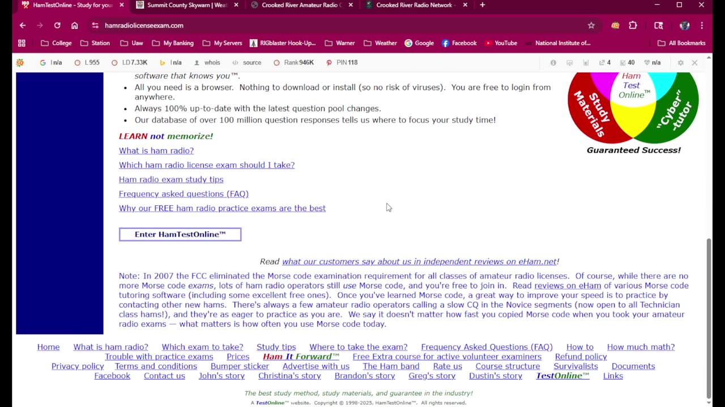The width and height of the screenshot is (725, 407).
Task: Open Chrome's three-dot menu
Action: 702,25
